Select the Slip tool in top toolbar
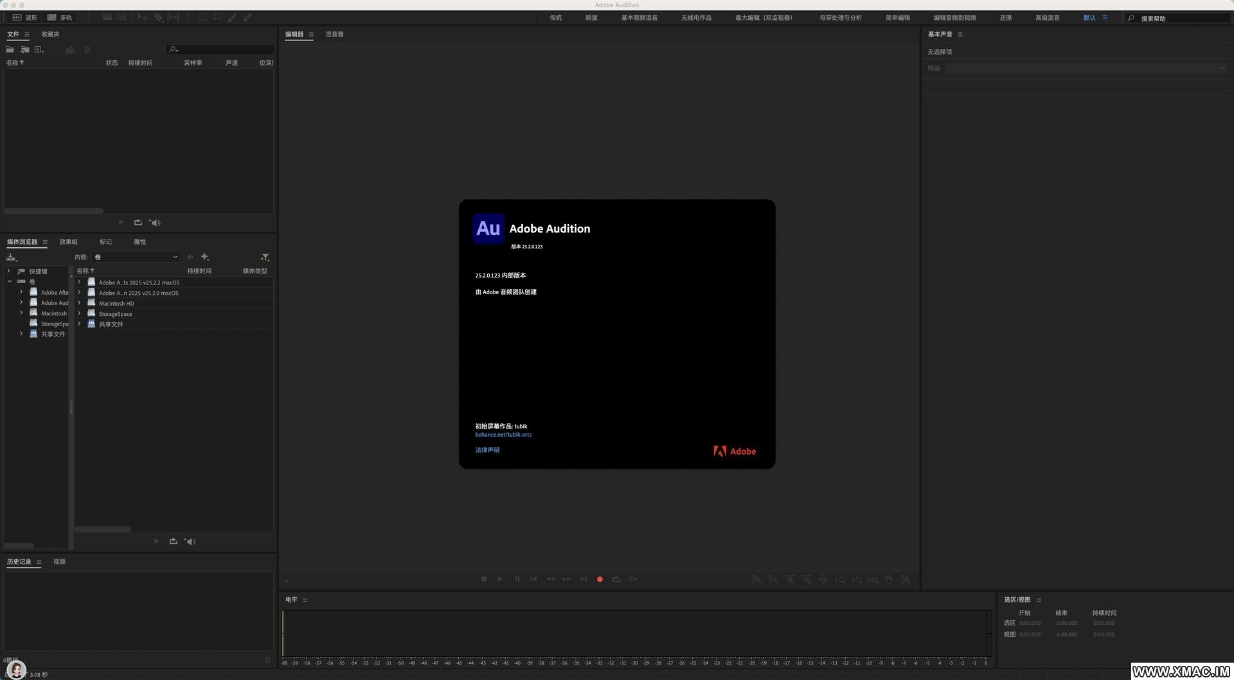1234x680 pixels. coord(173,17)
